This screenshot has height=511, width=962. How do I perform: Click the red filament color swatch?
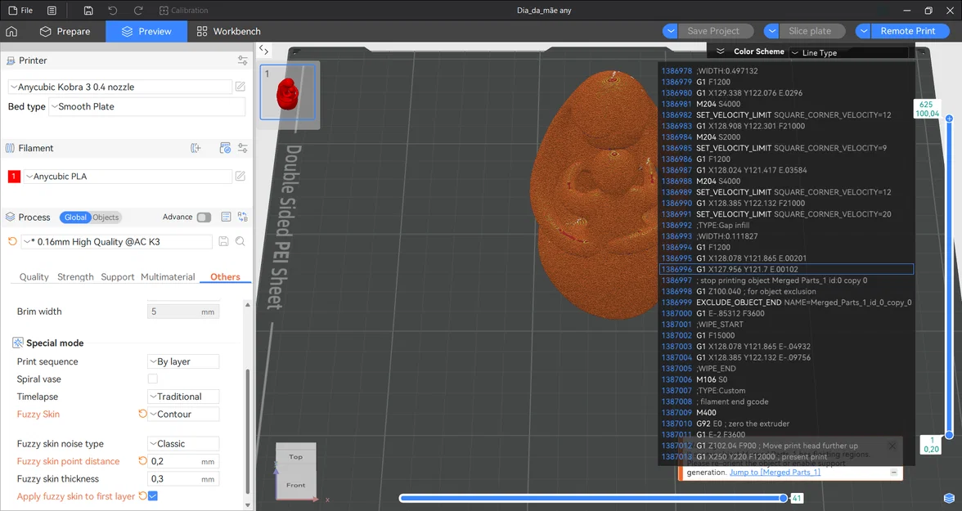pyautogui.click(x=13, y=176)
